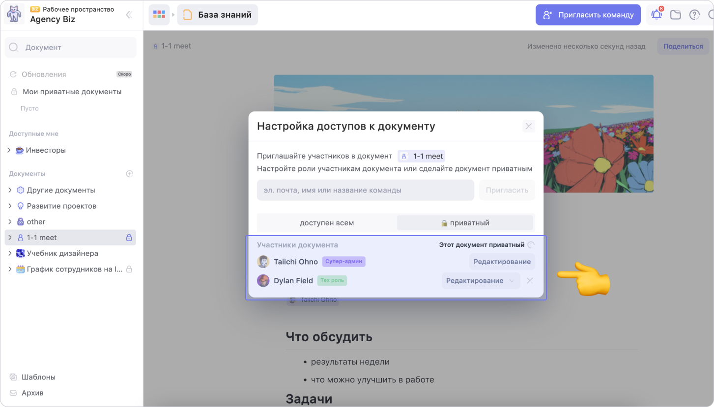
Task: Collapse sidebar with double chevron icon
Action: point(129,15)
